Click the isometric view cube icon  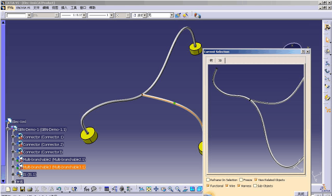[199, 189]
